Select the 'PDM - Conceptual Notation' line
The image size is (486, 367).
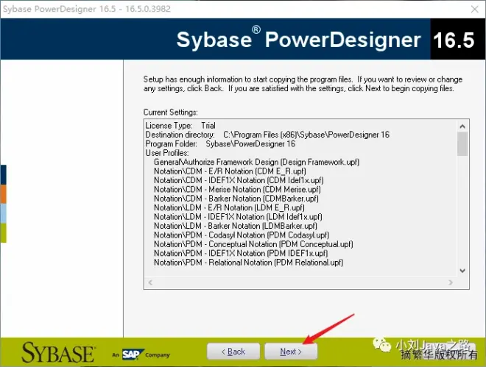point(253,244)
